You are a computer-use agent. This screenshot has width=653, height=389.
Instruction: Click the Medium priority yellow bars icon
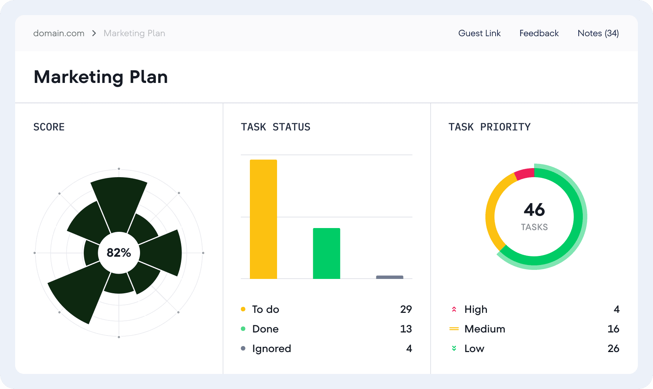coord(454,329)
